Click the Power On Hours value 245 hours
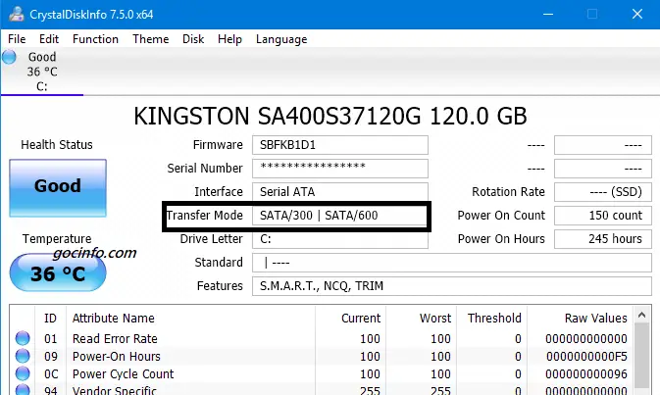The image size is (660, 395). (603, 239)
